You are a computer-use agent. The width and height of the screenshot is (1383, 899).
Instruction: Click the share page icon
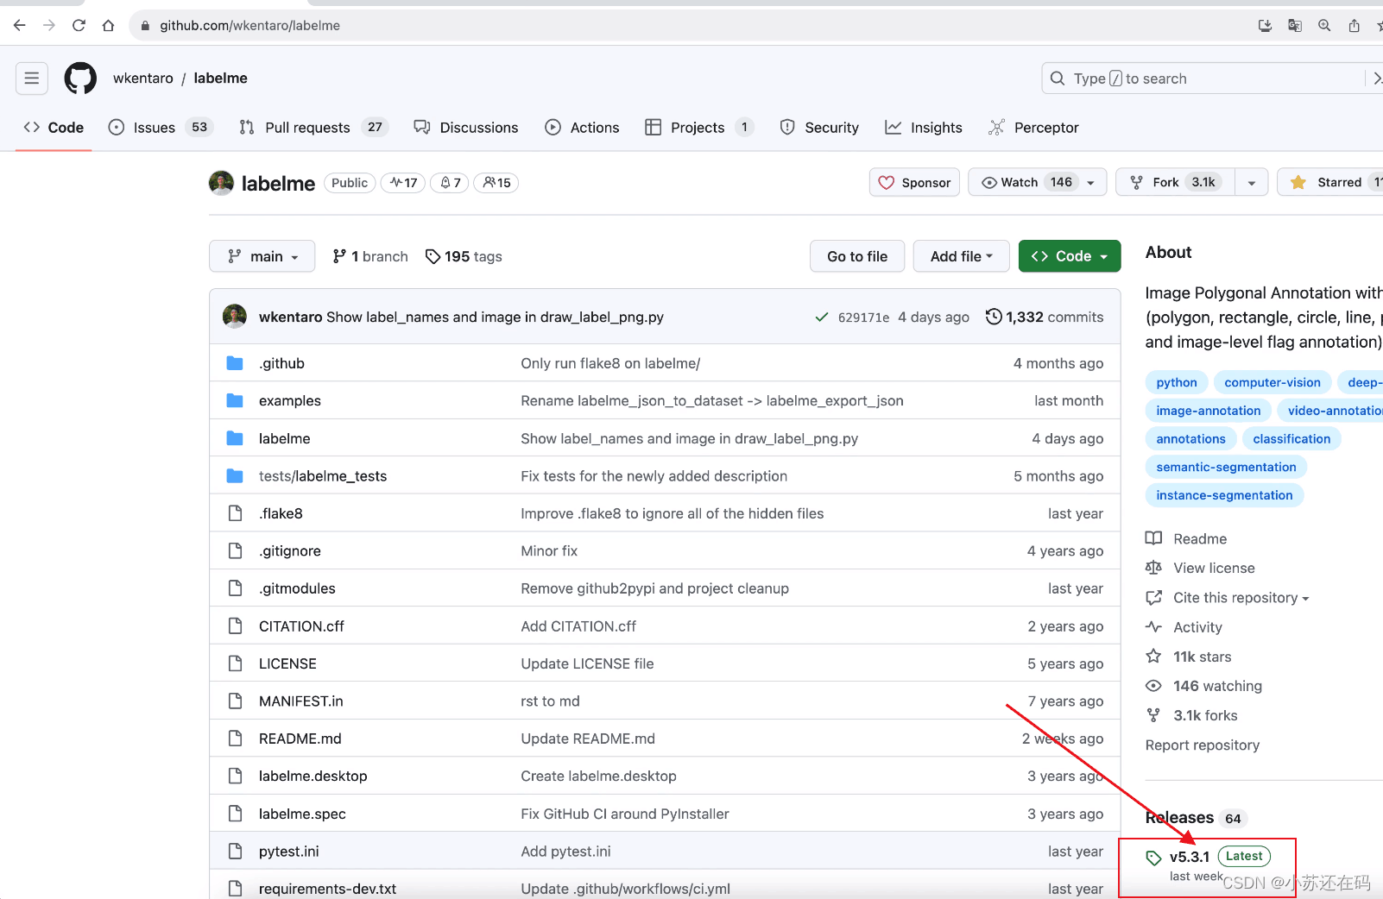(1354, 26)
